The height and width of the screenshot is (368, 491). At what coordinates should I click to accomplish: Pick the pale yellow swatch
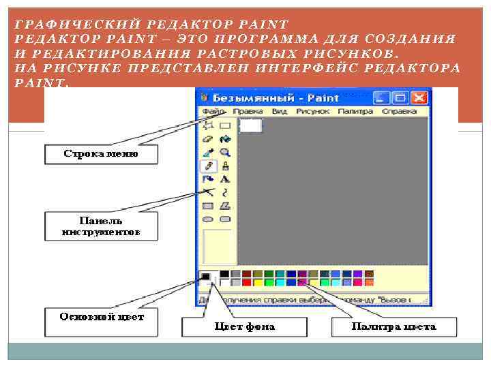314,283
